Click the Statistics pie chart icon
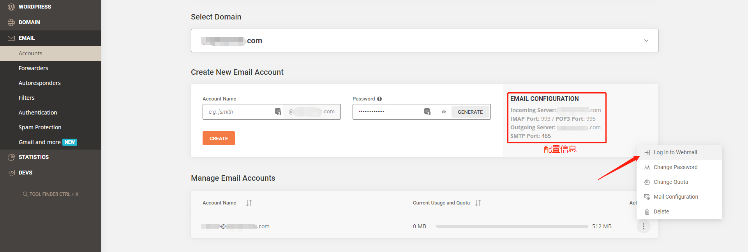The width and height of the screenshot is (748, 252). pos(11,157)
